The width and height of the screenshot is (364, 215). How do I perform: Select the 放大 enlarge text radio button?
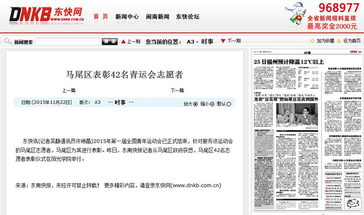click(x=196, y=104)
